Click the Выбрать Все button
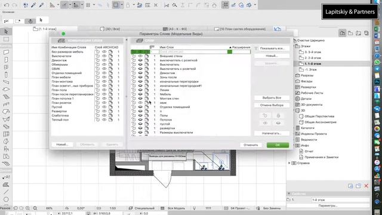The image size is (382, 215). point(272,98)
